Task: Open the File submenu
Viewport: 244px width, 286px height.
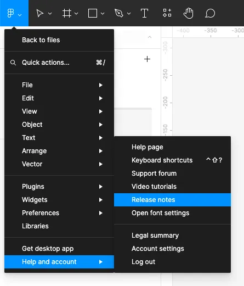Action: [x=59, y=85]
